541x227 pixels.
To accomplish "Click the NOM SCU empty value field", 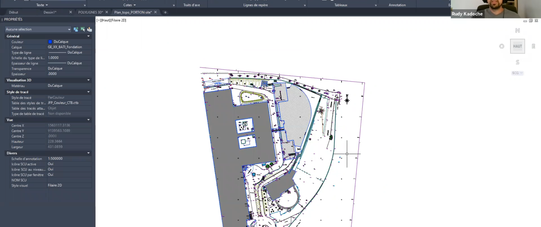I will point(69,180).
